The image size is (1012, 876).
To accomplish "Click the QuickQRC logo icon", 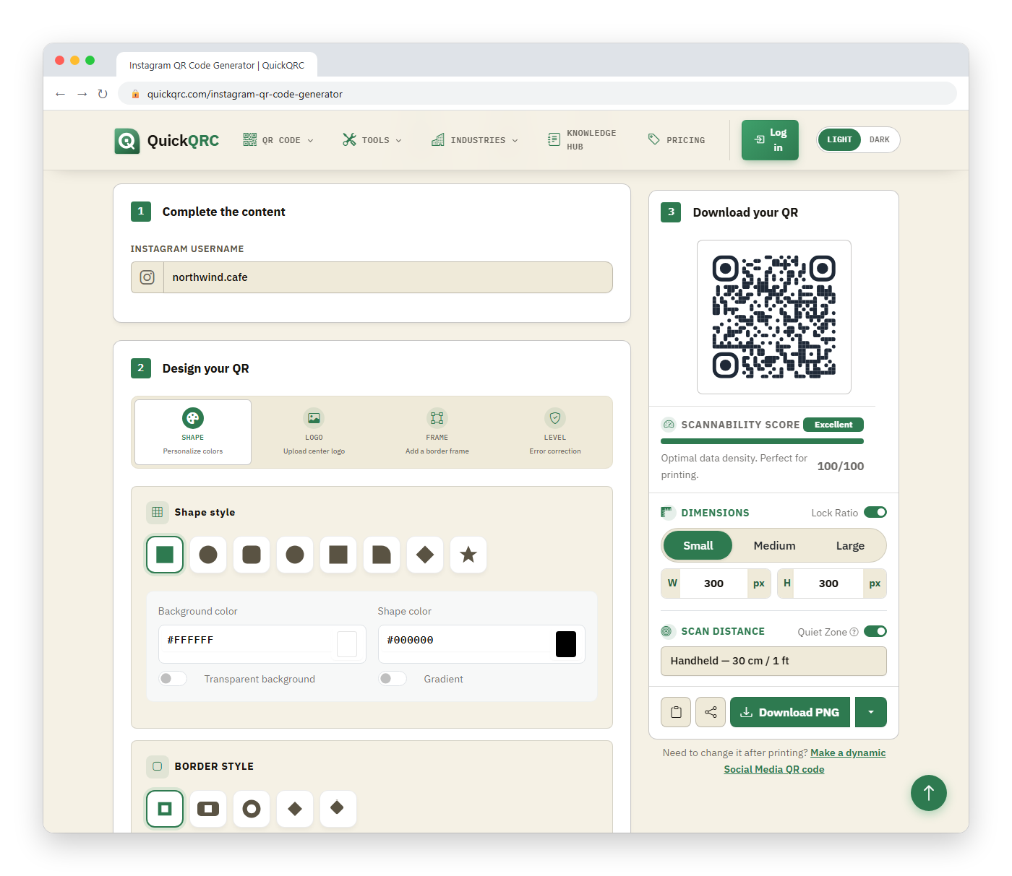I will [x=127, y=141].
